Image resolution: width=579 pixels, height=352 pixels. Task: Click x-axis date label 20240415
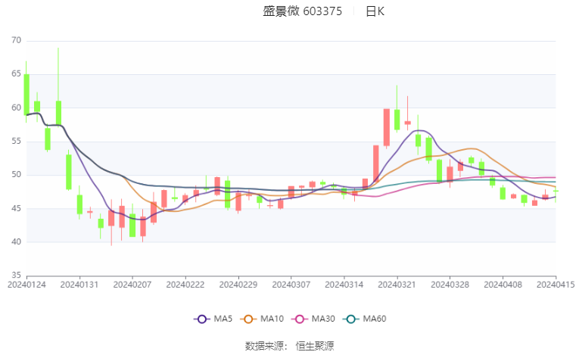tap(556, 285)
